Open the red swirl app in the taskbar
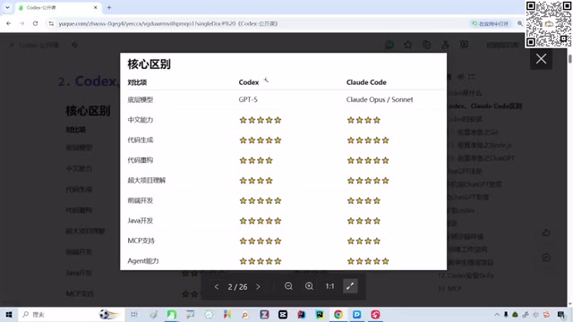Screen dimensions: 573x322 click(375, 315)
